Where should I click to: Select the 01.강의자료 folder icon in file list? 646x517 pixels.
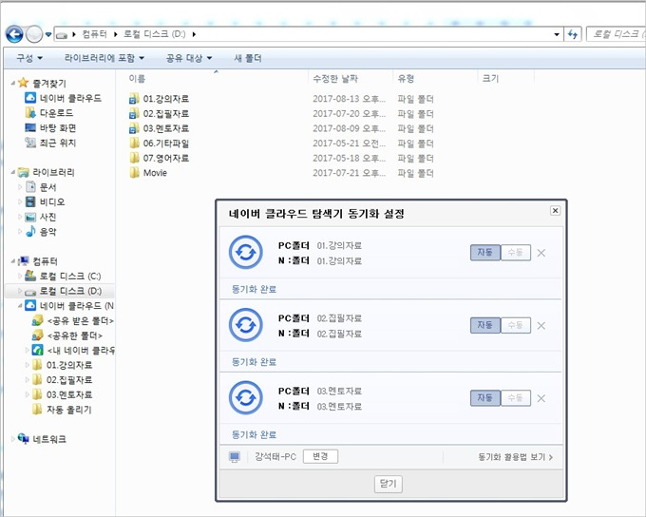pos(134,99)
